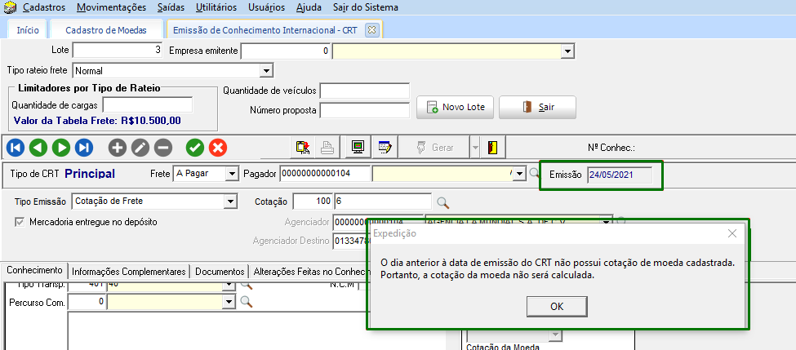The height and width of the screenshot is (350, 796).
Task: Click the magnifier beside Percurso Com. field
Action: [x=247, y=302]
